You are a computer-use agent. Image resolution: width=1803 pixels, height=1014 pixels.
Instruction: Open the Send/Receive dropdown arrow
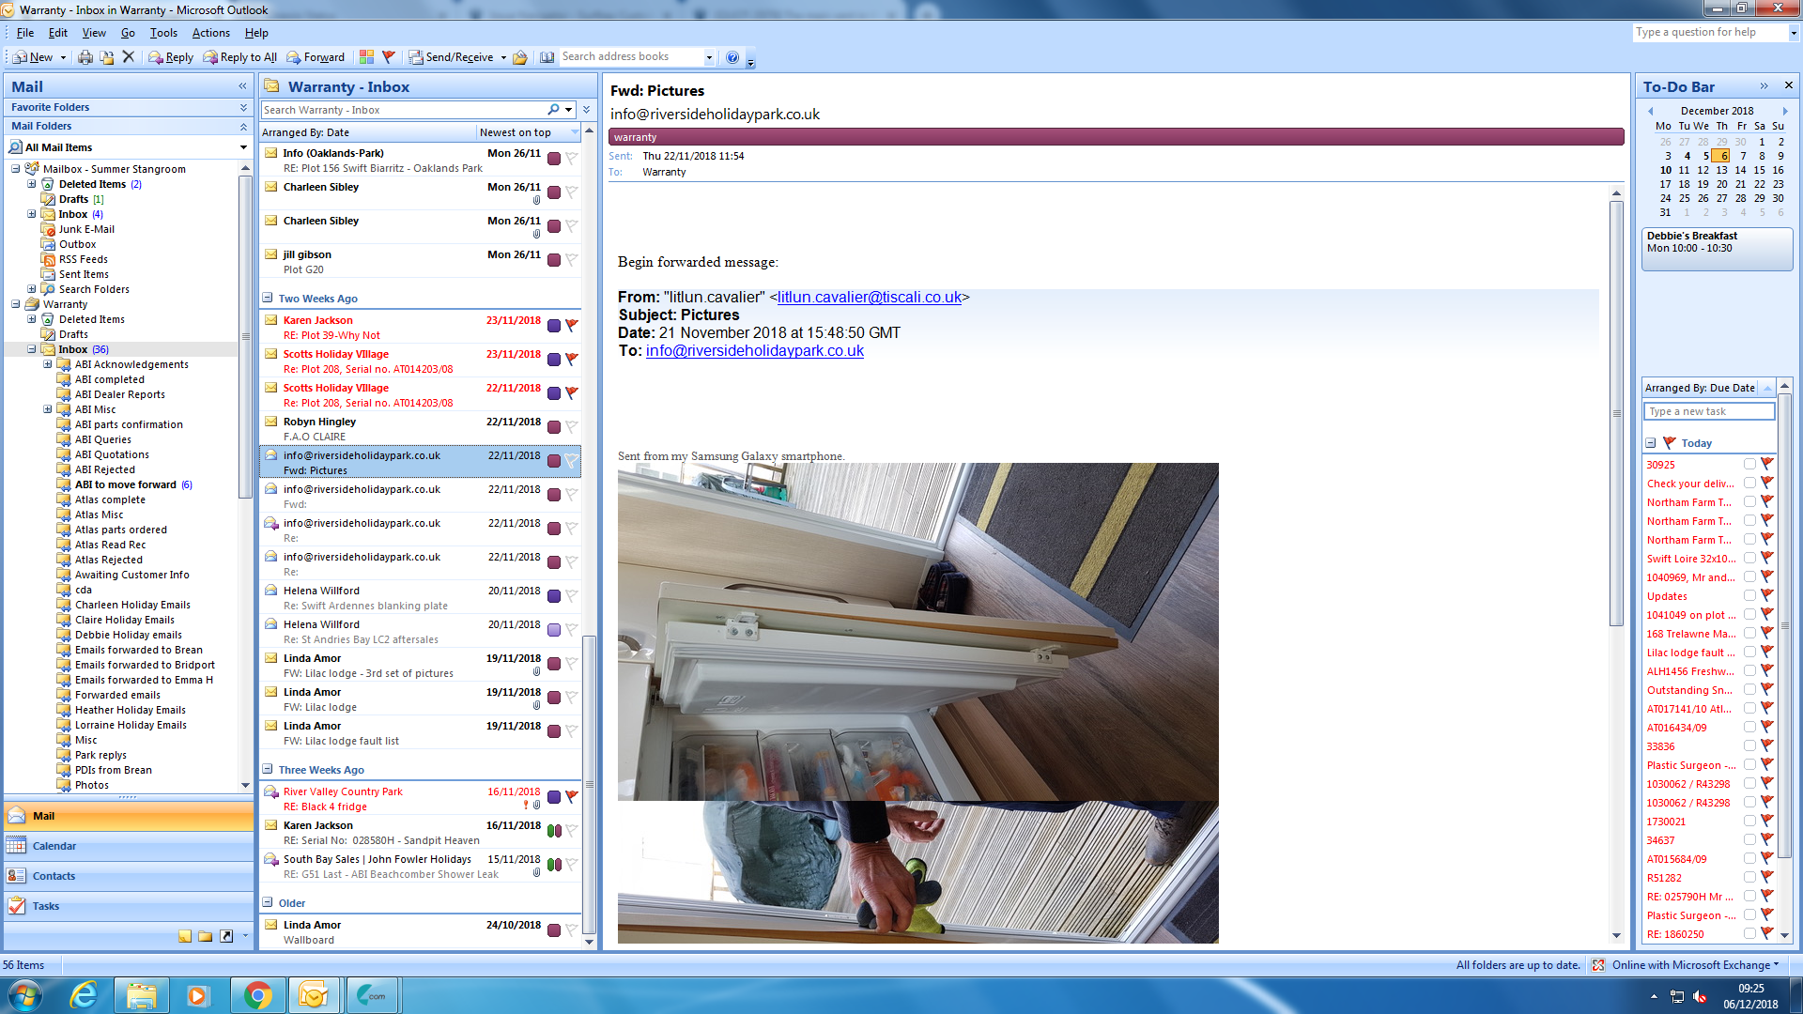click(x=503, y=57)
